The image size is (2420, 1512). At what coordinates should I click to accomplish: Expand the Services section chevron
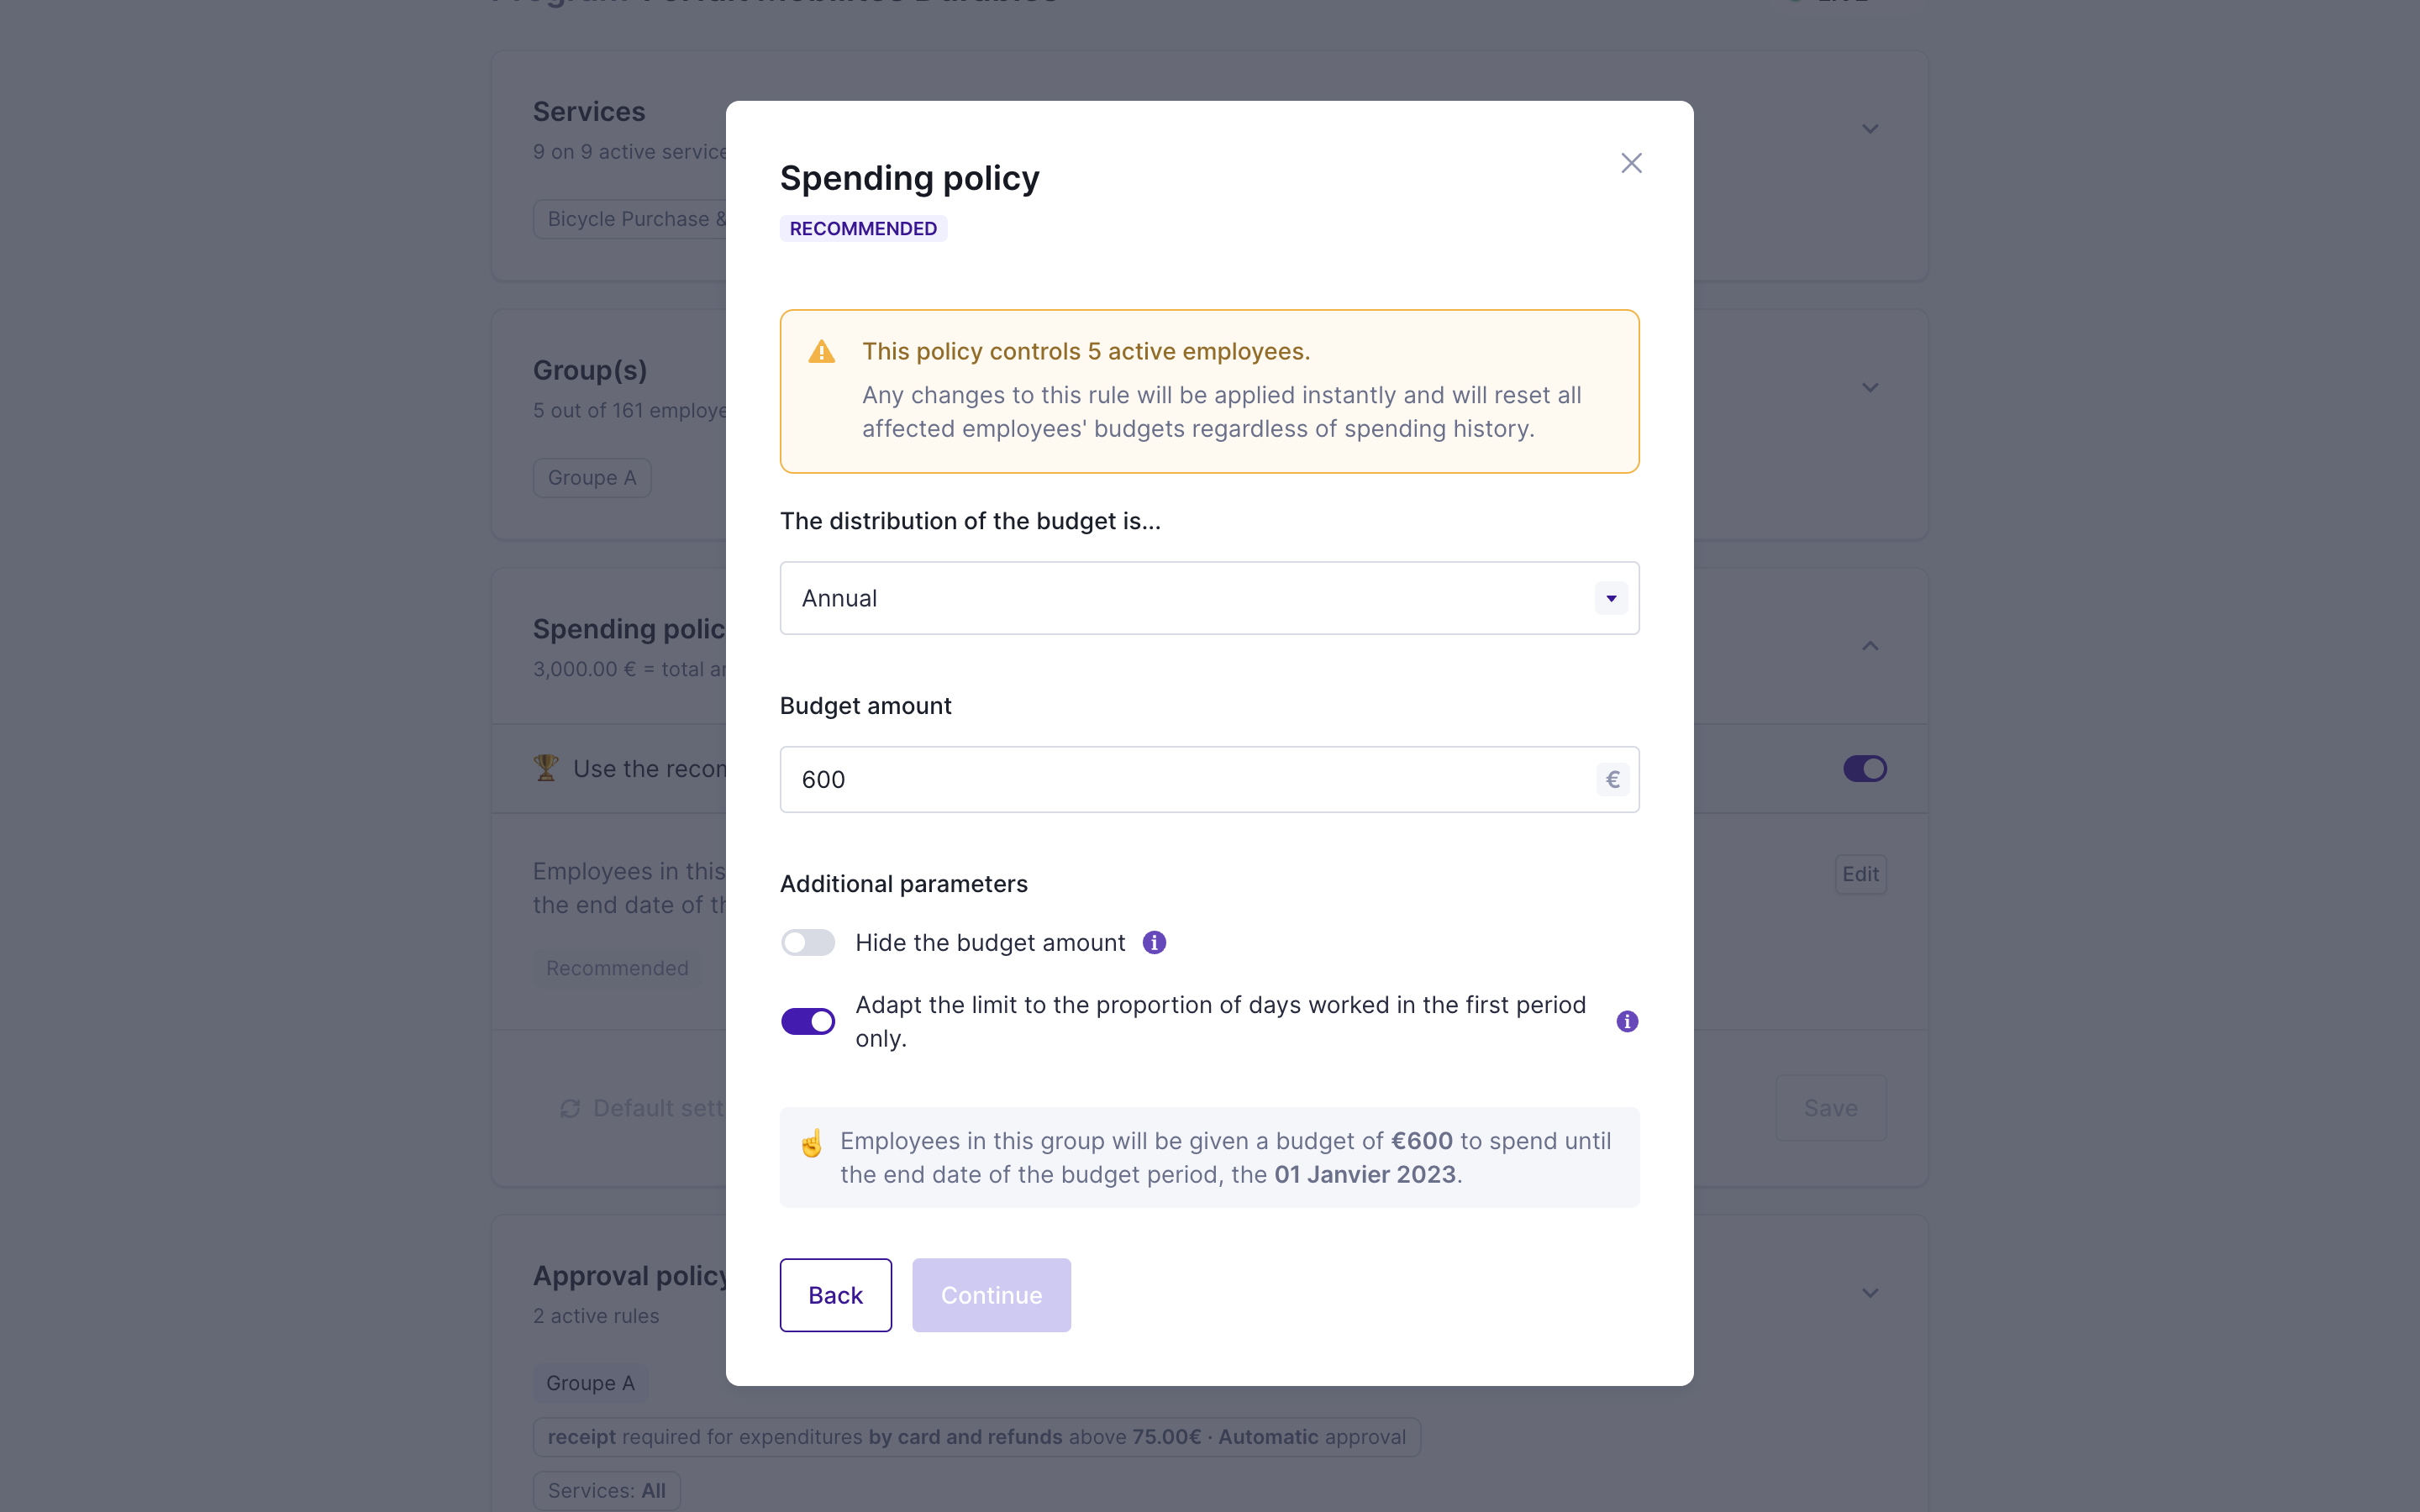pyautogui.click(x=1869, y=129)
